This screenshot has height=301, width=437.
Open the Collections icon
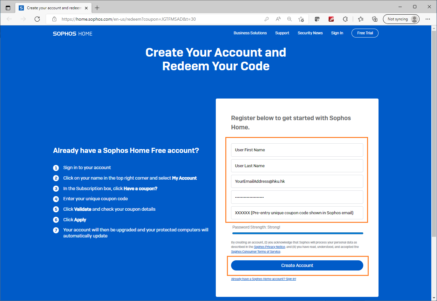pos(375,19)
